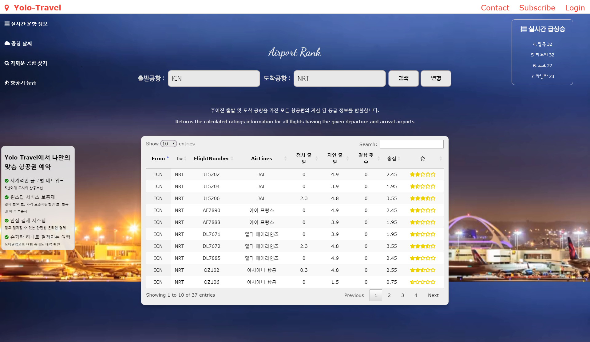Open 항공기 등급 sidebar menu
Screen dimensions: 590x342
20,83
